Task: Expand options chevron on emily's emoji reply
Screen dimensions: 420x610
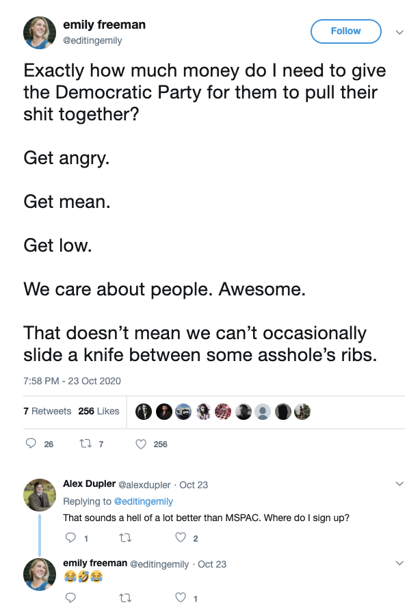Action: click(x=399, y=563)
